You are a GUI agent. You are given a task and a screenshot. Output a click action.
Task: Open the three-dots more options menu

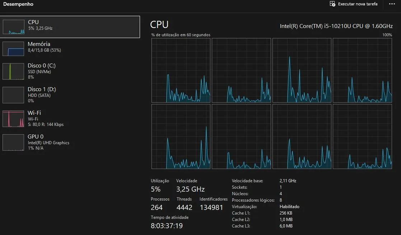coord(392,4)
